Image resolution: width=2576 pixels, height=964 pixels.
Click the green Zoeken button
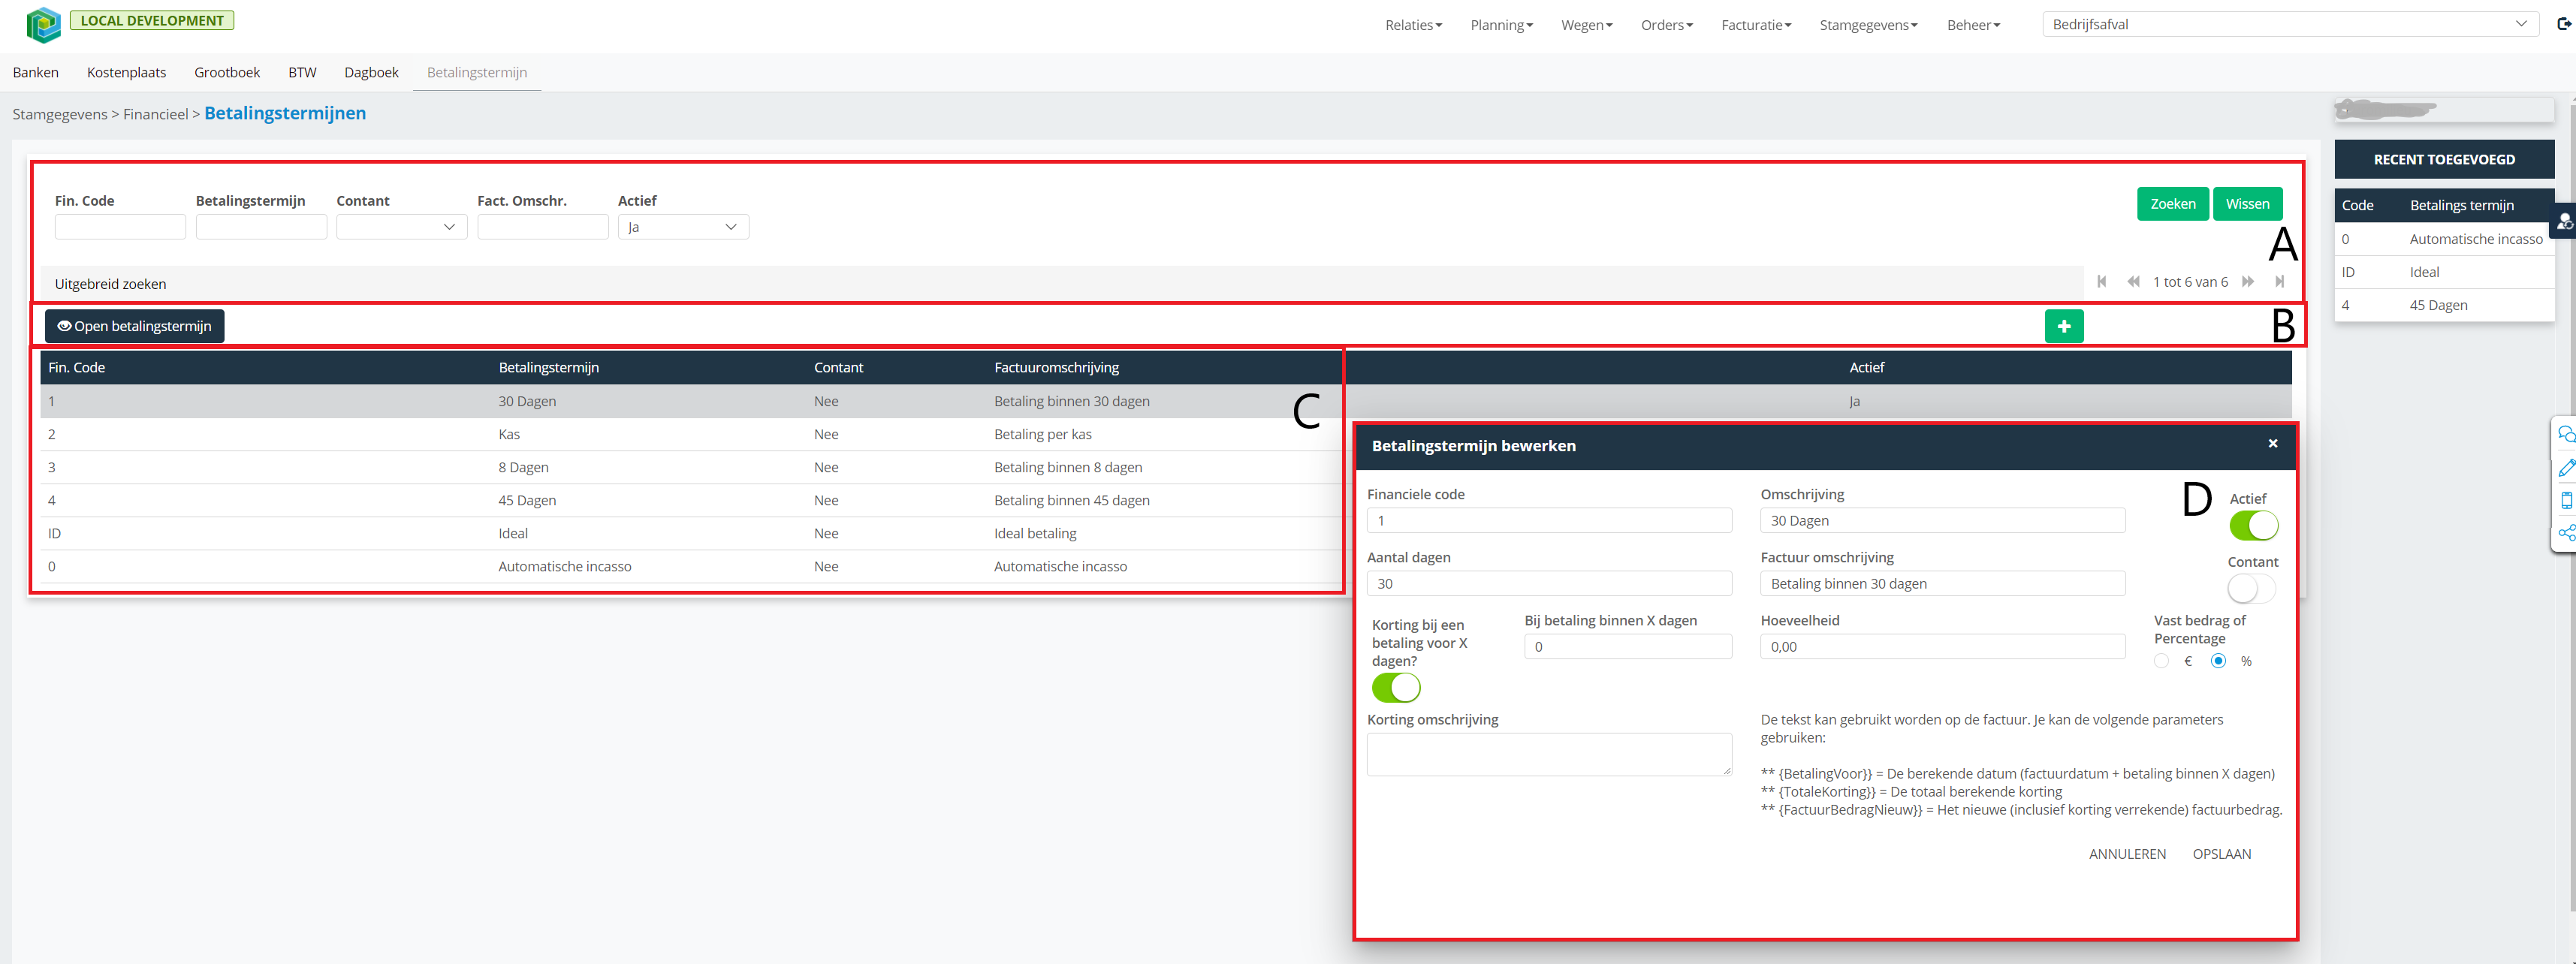2173,204
